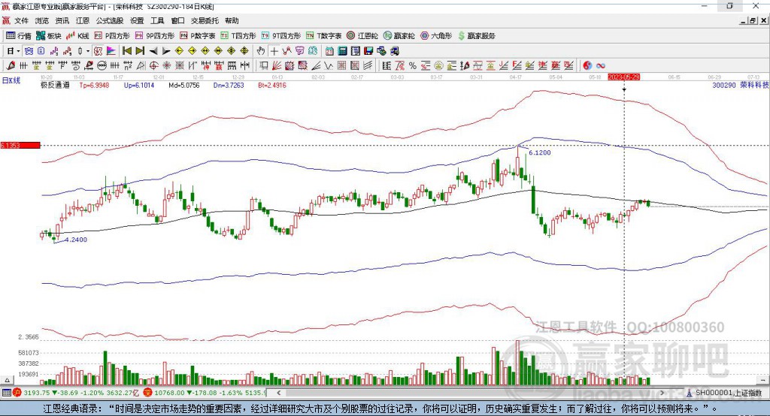Screen dimensions: 770x416
Task: Open the P四方形 tool
Action: [x=112, y=36]
